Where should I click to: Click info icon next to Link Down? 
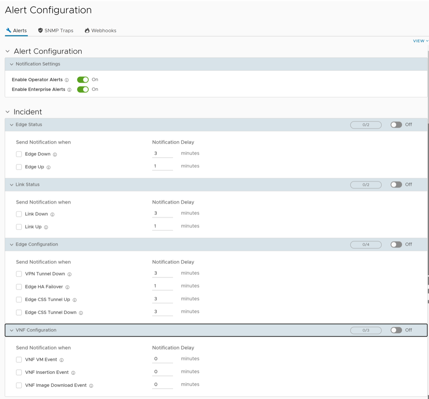point(52,215)
